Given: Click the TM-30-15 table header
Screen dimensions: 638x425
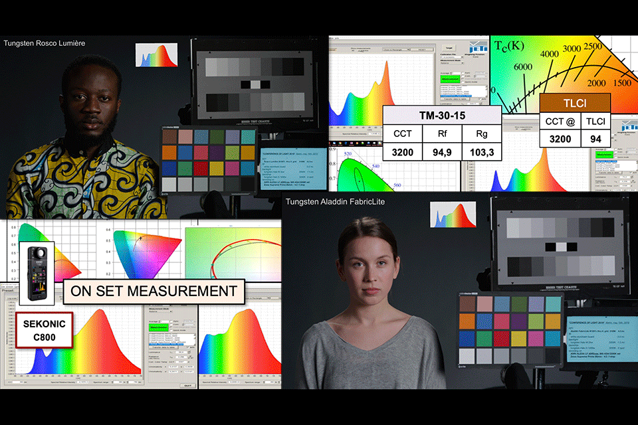Looking at the screenshot, I should click(443, 116).
